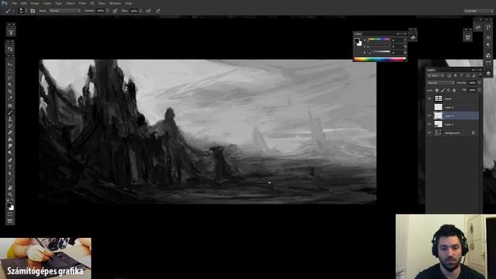This screenshot has width=496, height=279.
Task: Open the Image menu
Action: click(x=35, y=3)
